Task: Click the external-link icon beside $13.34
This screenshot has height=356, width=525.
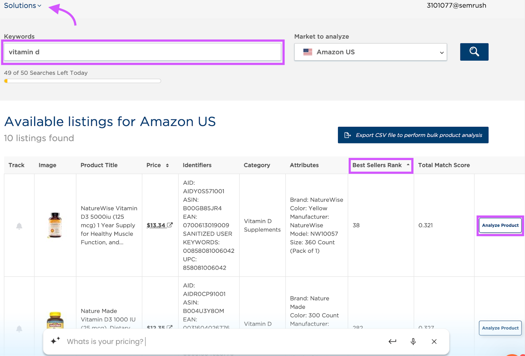Action: point(170,225)
